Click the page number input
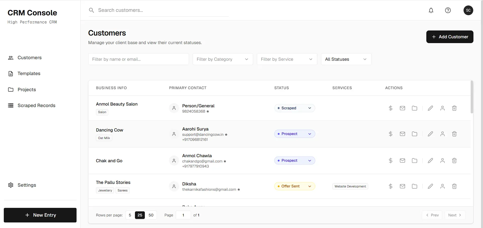 [183, 215]
